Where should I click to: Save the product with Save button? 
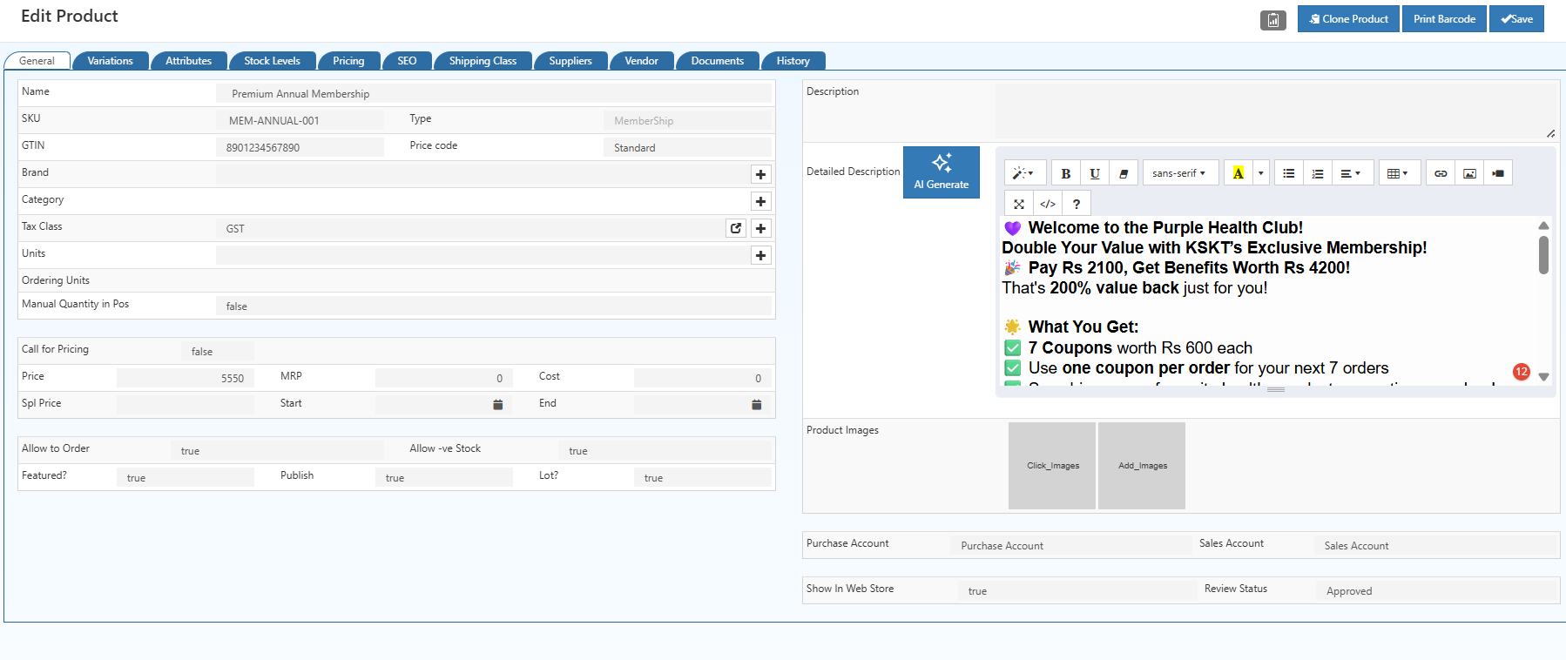1516,19
